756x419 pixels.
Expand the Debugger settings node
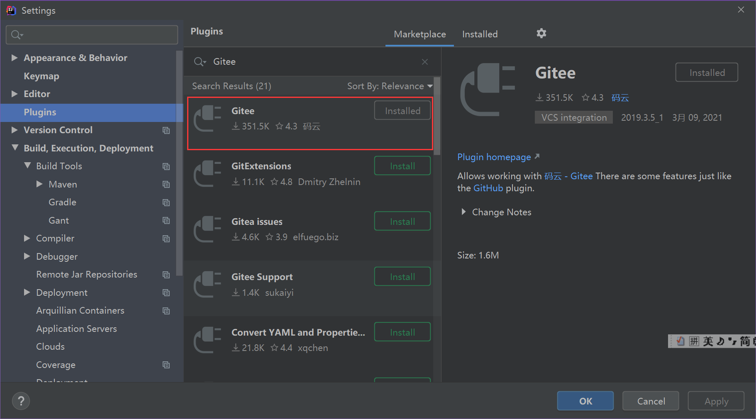[27, 256]
